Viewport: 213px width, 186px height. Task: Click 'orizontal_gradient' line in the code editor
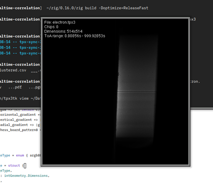(20, 115)
